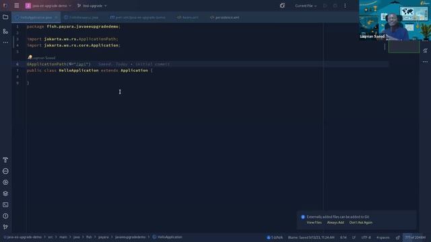Open the Git tool window at sidebar bottom
Viewport: 431px width, 242px height.
tap(5, 227)
